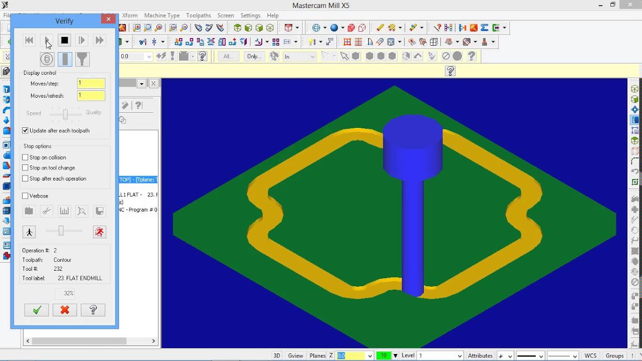Click the Only... selection button
642x361 pixels.
point(254,56)
